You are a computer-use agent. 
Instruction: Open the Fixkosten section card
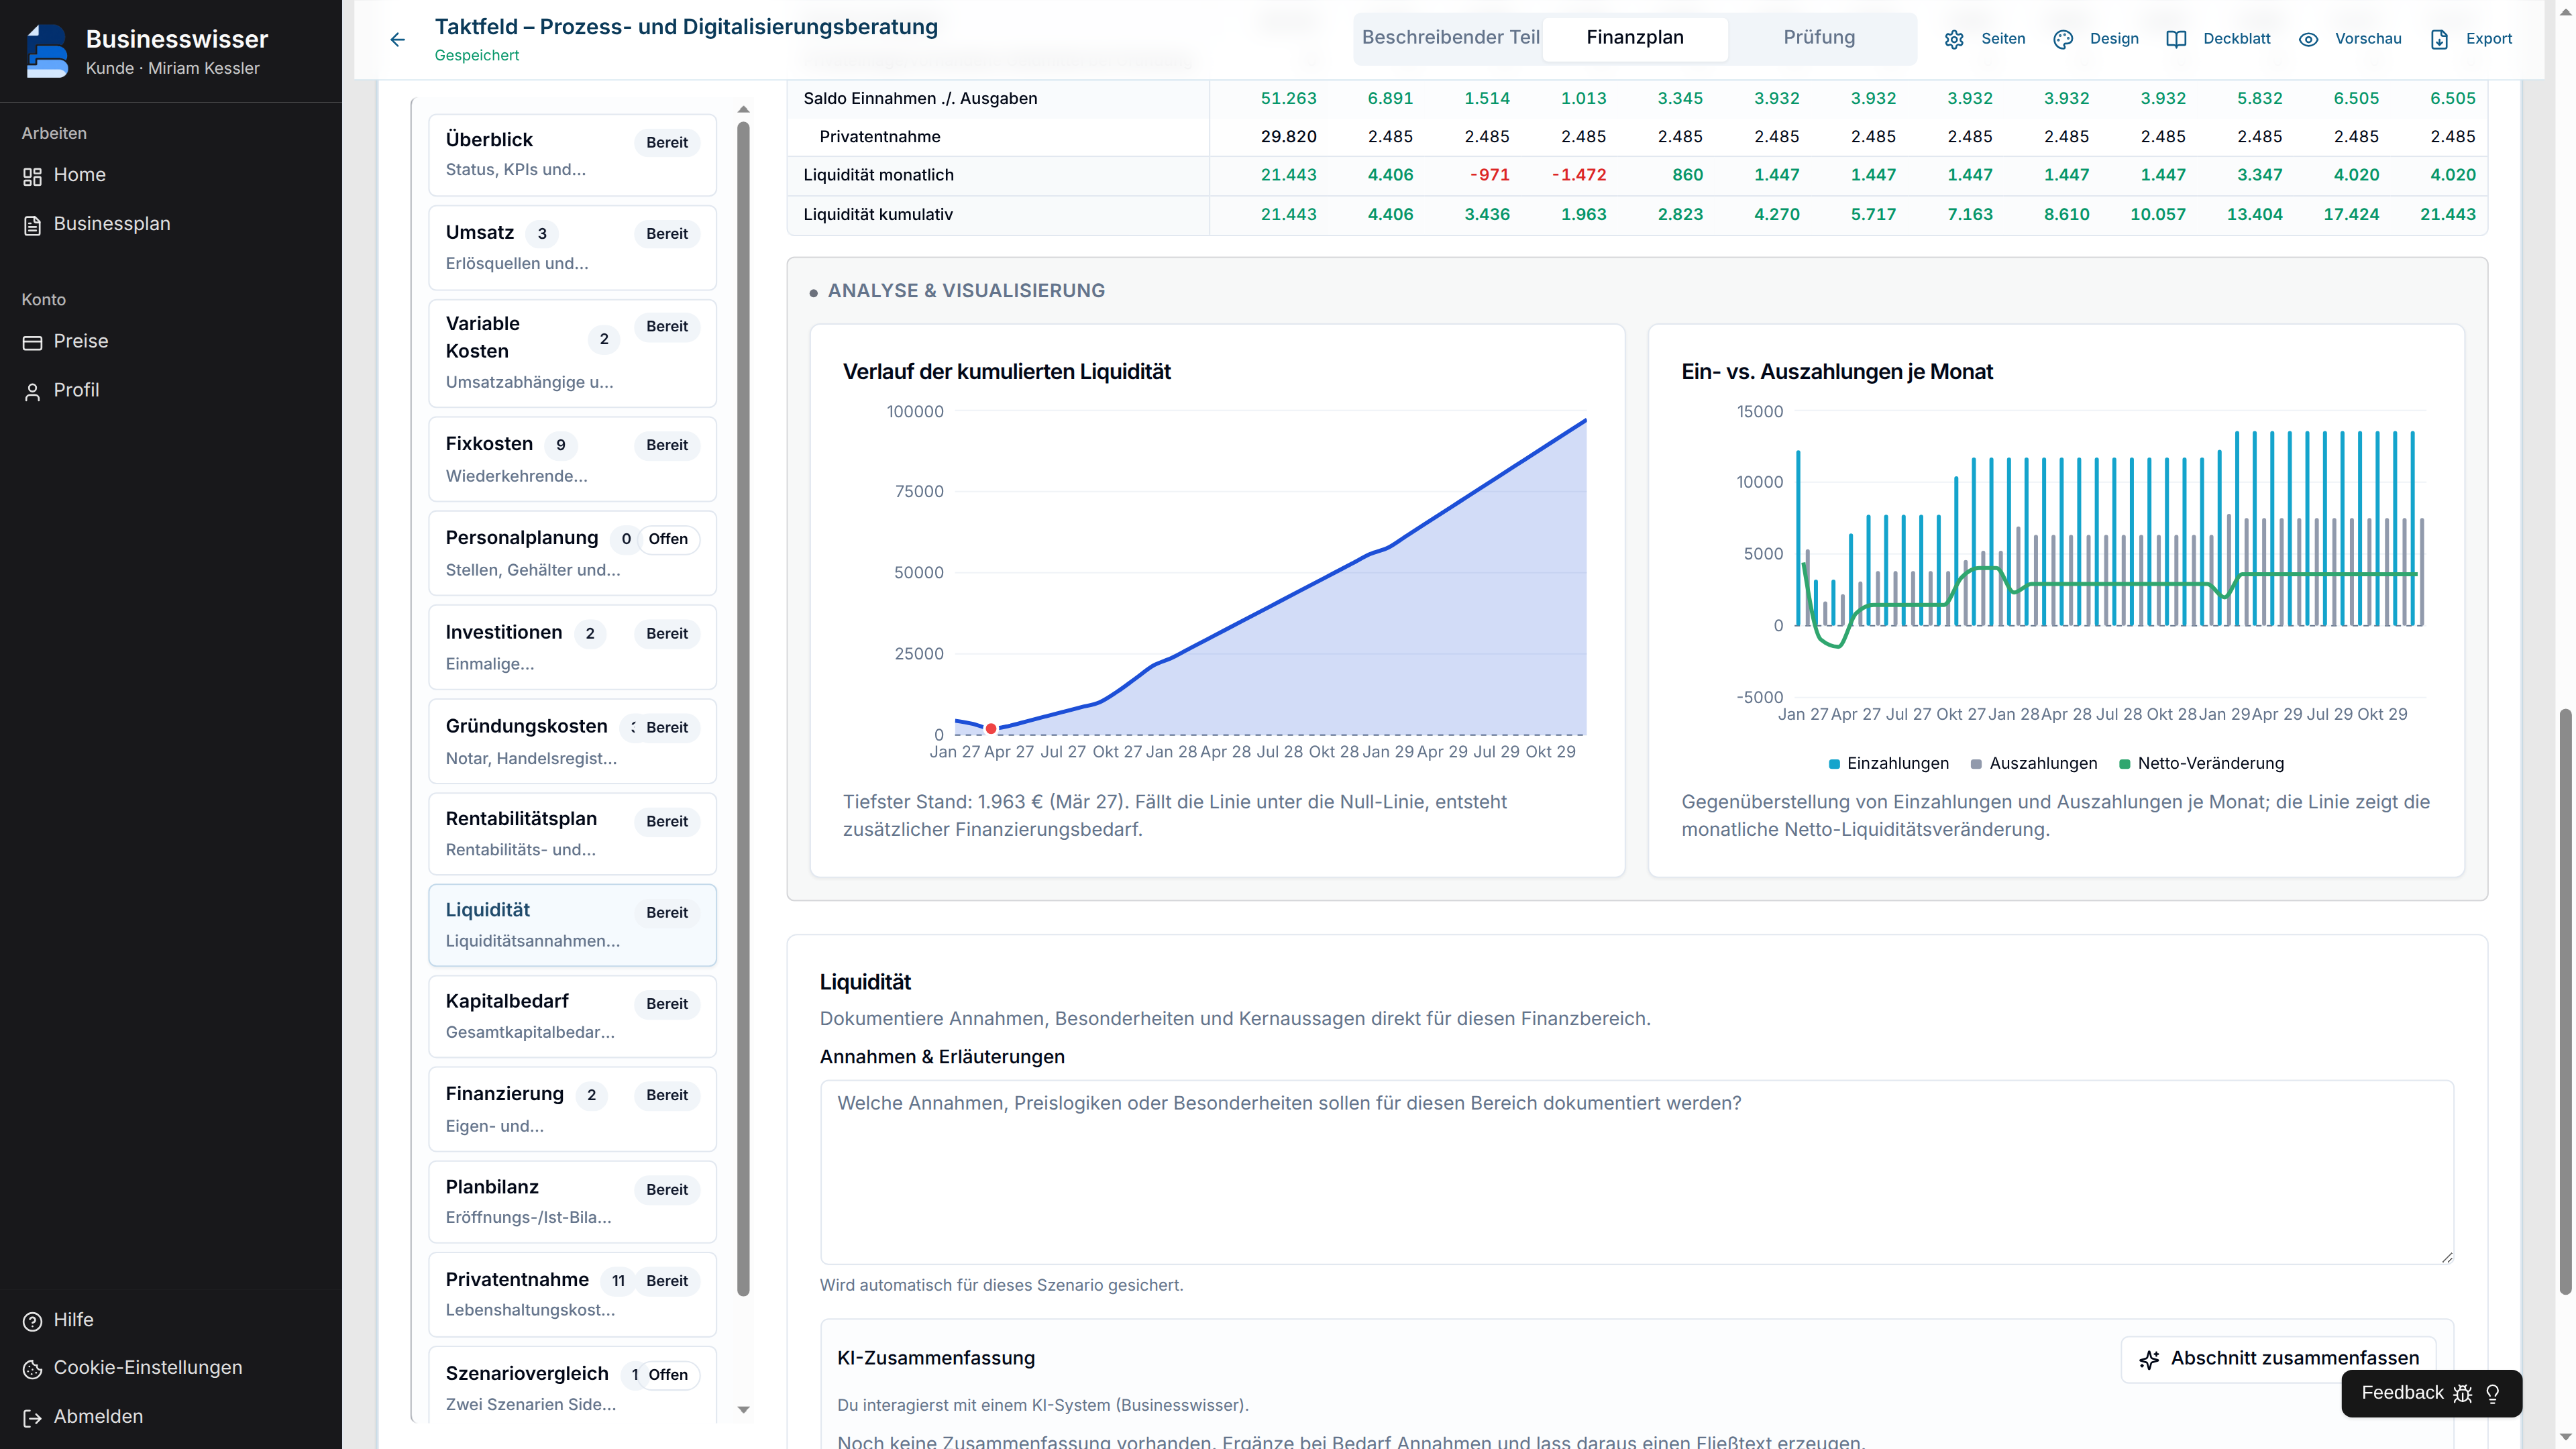coord(572,458)
